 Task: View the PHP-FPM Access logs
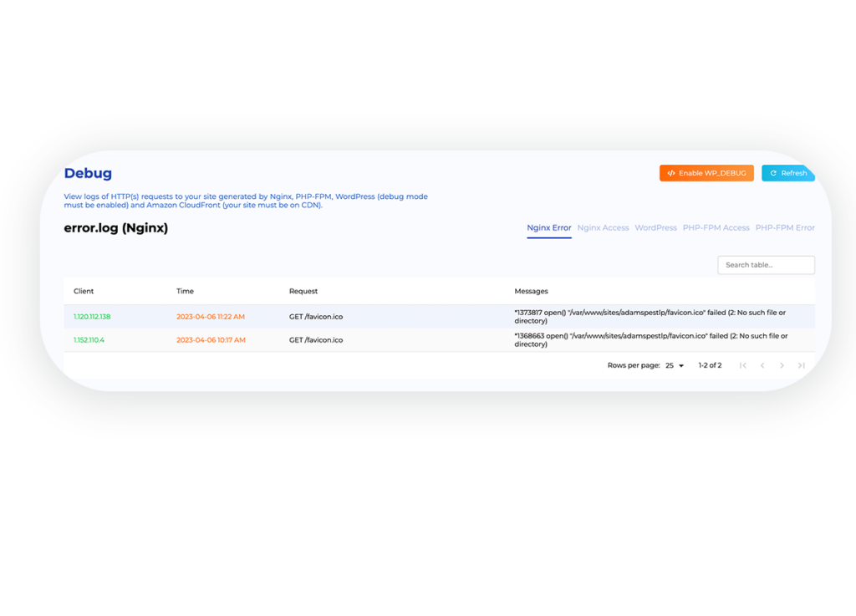click(x=716, y=227)
